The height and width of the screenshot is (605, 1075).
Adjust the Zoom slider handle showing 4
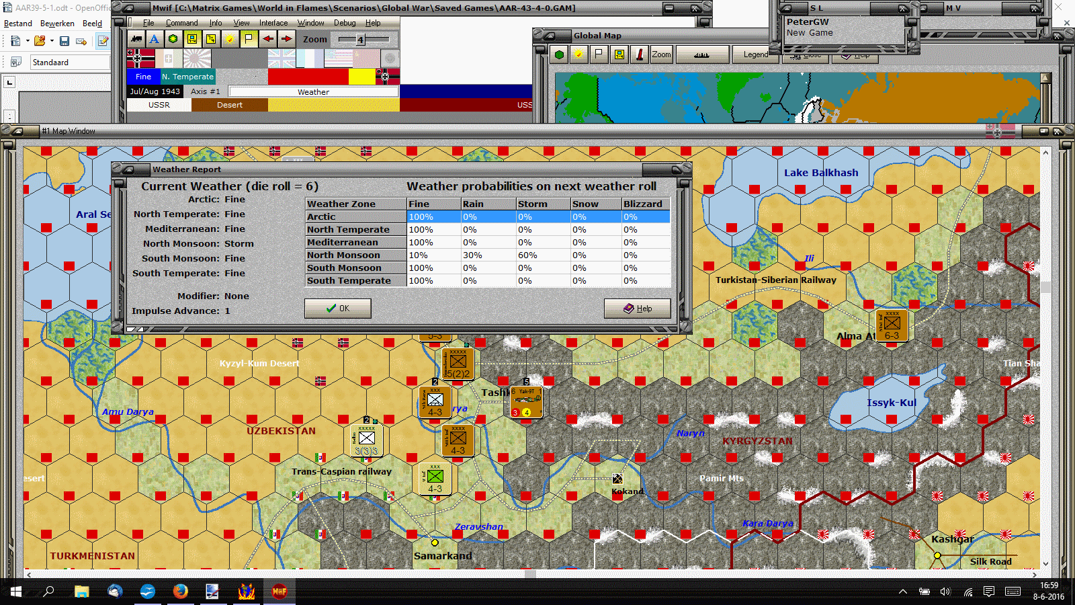tap(360, 40)
